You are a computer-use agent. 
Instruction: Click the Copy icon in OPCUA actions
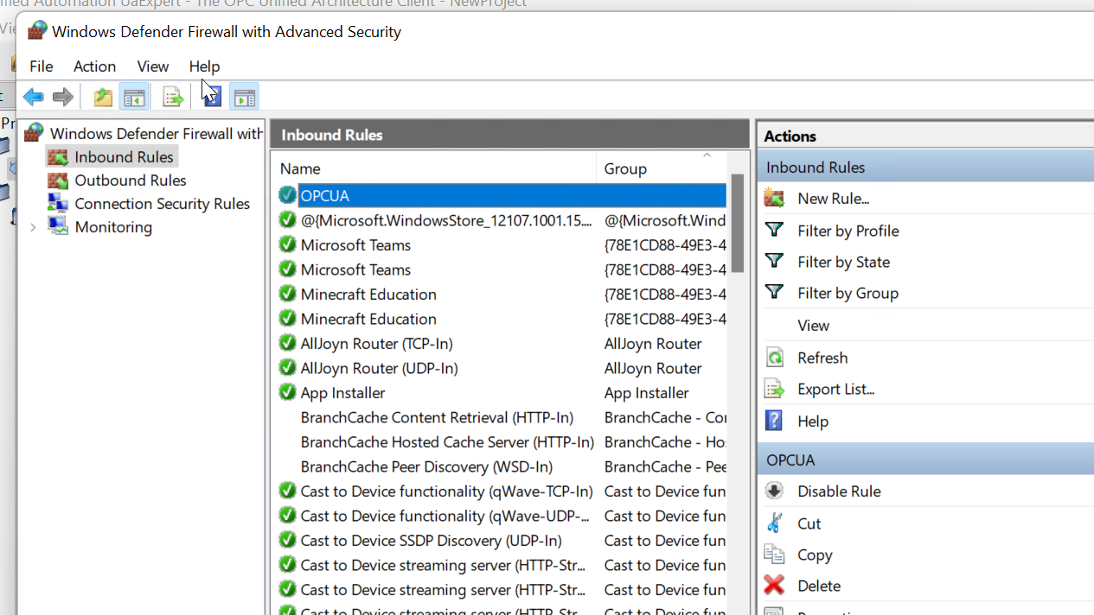click(x=774, y=554)
